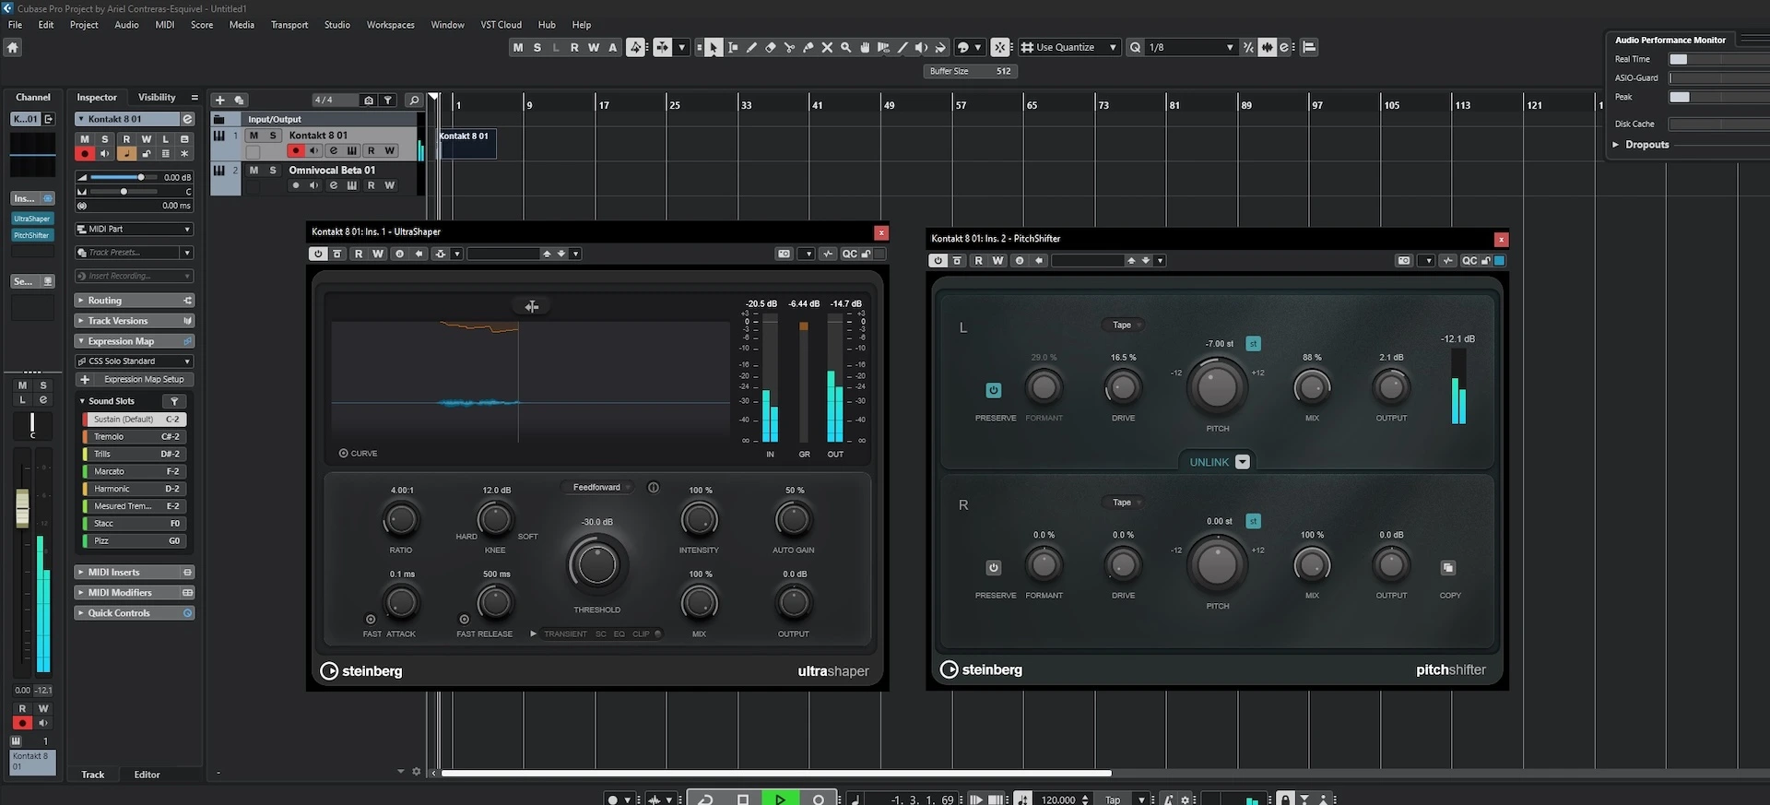1770x805 pixels.
Task: Click the add track plus icon
Action: point(219,101)
